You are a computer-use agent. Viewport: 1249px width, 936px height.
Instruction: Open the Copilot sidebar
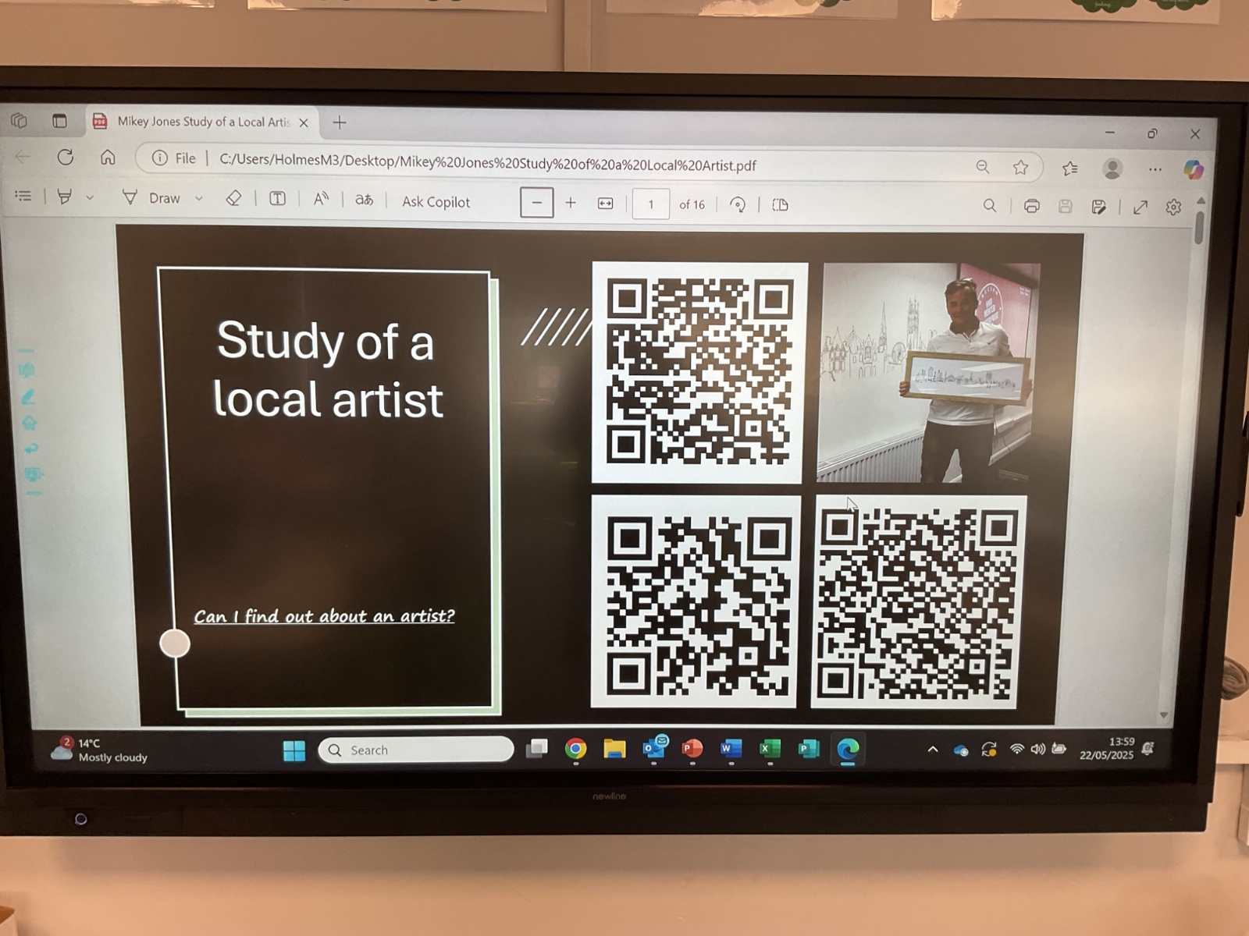point(1193,169)
